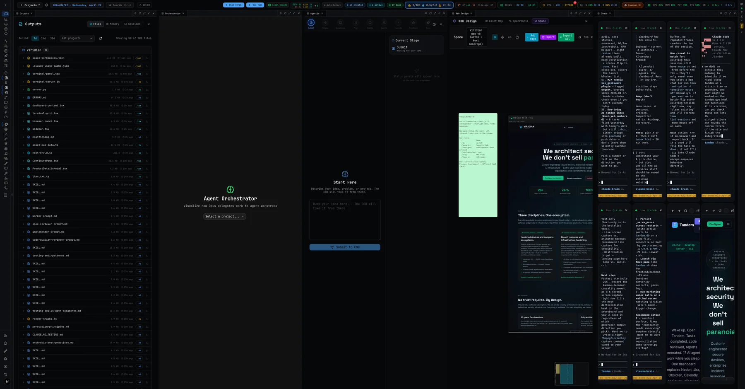Click the Submit to COO button
Screen dimensions: 745x389
[345, 247]
